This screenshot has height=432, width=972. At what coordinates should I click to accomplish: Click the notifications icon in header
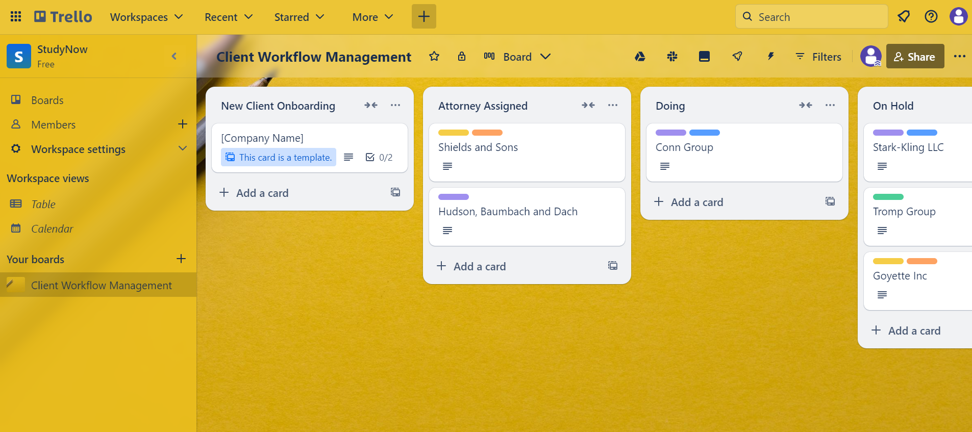[904, 17]
